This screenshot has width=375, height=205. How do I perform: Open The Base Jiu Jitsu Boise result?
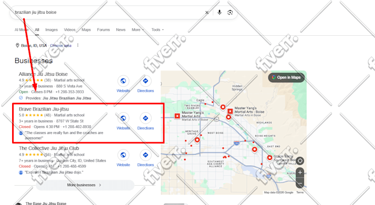point(46,203)
